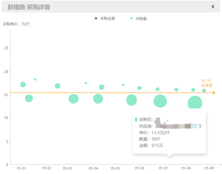Click the 05-08 axis date label
The width and height of the screenshot is (222, 174).
pyautogui.click(x=186, y=168)
